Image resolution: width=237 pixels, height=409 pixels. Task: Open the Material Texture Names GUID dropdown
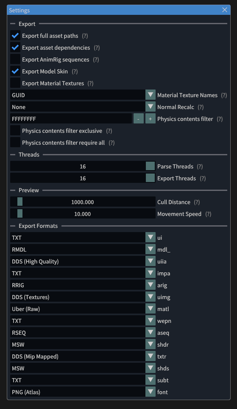click(83, 95)
